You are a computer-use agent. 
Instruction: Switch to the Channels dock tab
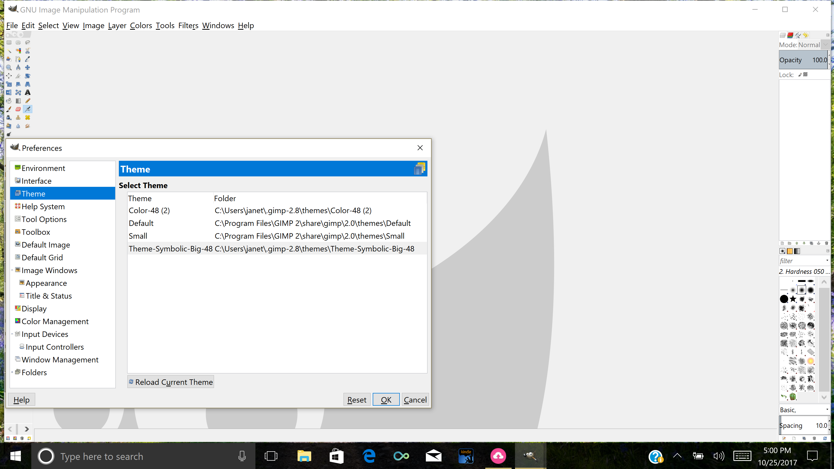(x=790, y=35)
